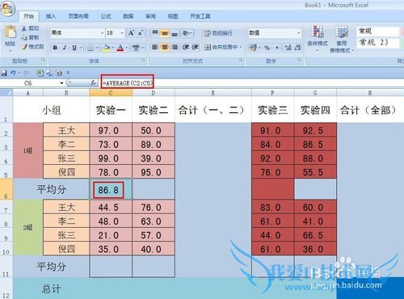Open Format as Table (套用表格格式)
This screenshot has height=299, width=404.
point(342,39)
